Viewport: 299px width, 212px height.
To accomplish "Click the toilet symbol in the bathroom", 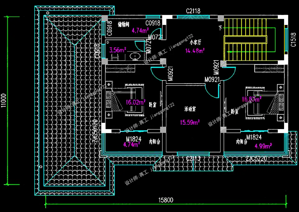I will click(115, 57).
